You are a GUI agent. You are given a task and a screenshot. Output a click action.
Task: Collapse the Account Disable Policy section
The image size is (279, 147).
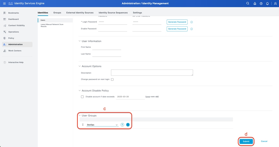pyautogui.click(x=80, y=91)
